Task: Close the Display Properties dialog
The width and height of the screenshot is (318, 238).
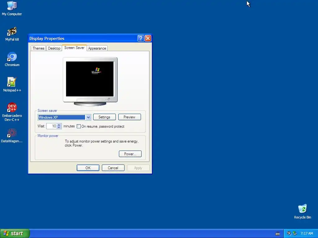Action: (x=148, y=38)
